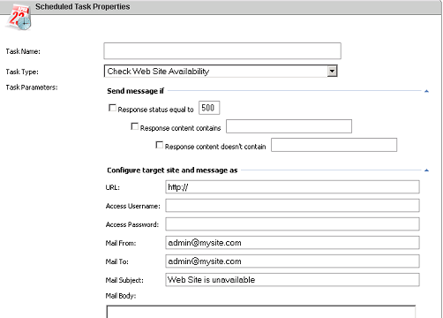Viewport: 443px width, 318px height.
Task: Click the URL field containing http://
Action: coord(292,187)
